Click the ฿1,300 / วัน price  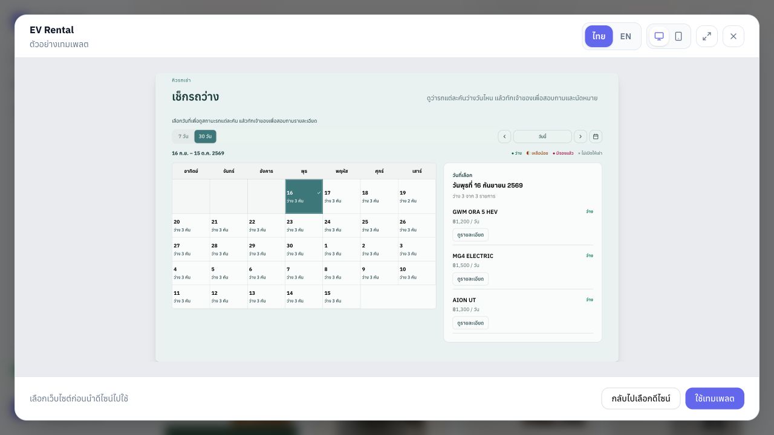tap(466, 310)
